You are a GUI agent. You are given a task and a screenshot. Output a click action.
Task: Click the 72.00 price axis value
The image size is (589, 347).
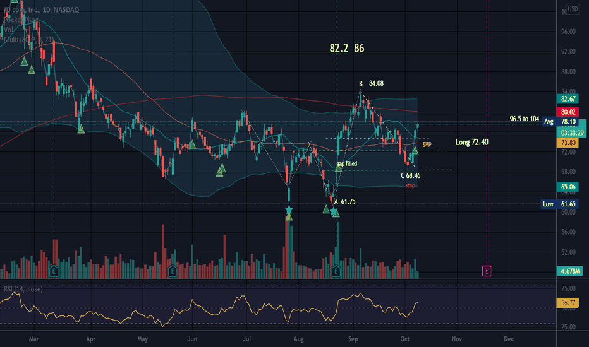[x=568, y=152]
